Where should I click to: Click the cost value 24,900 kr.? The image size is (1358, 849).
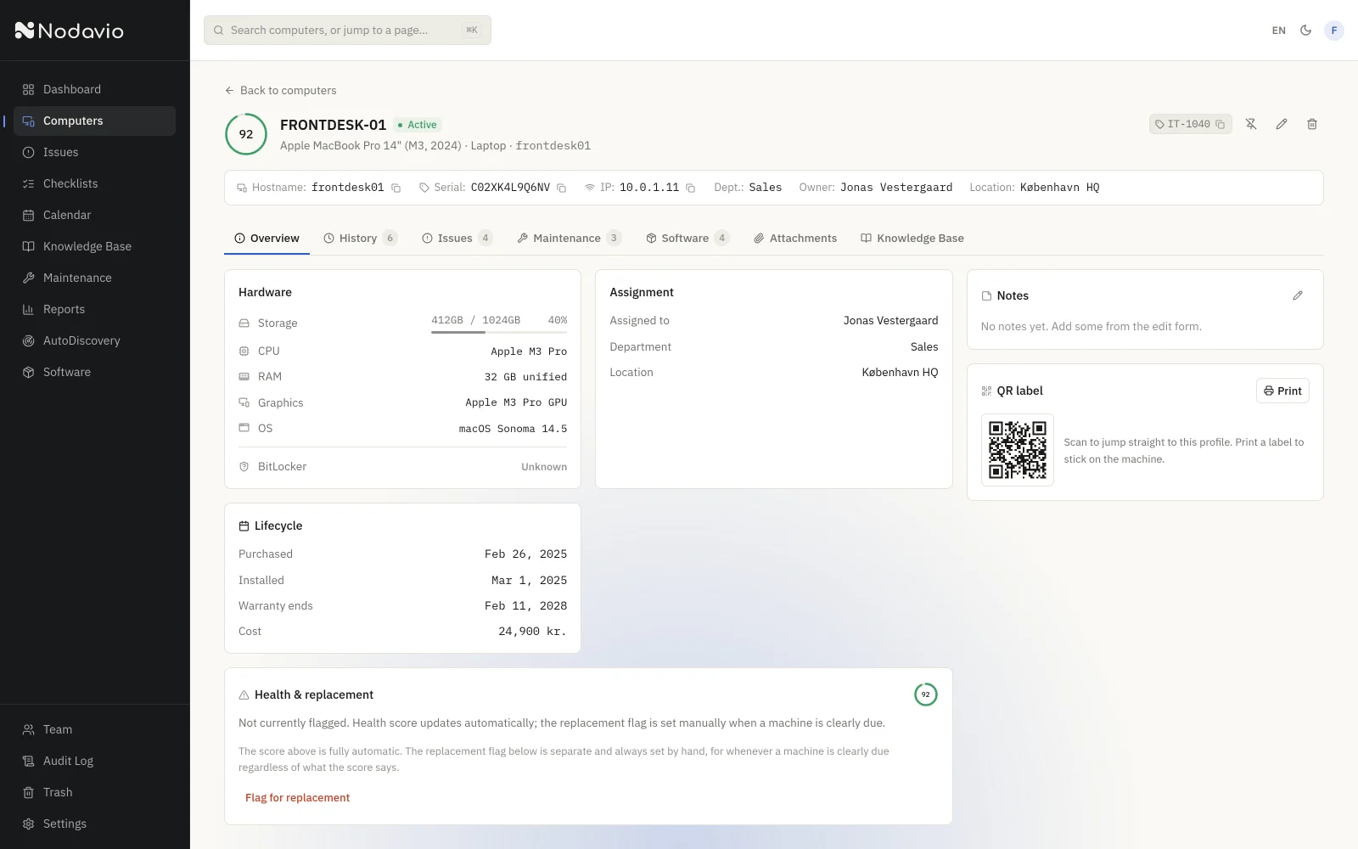[532, 632]
